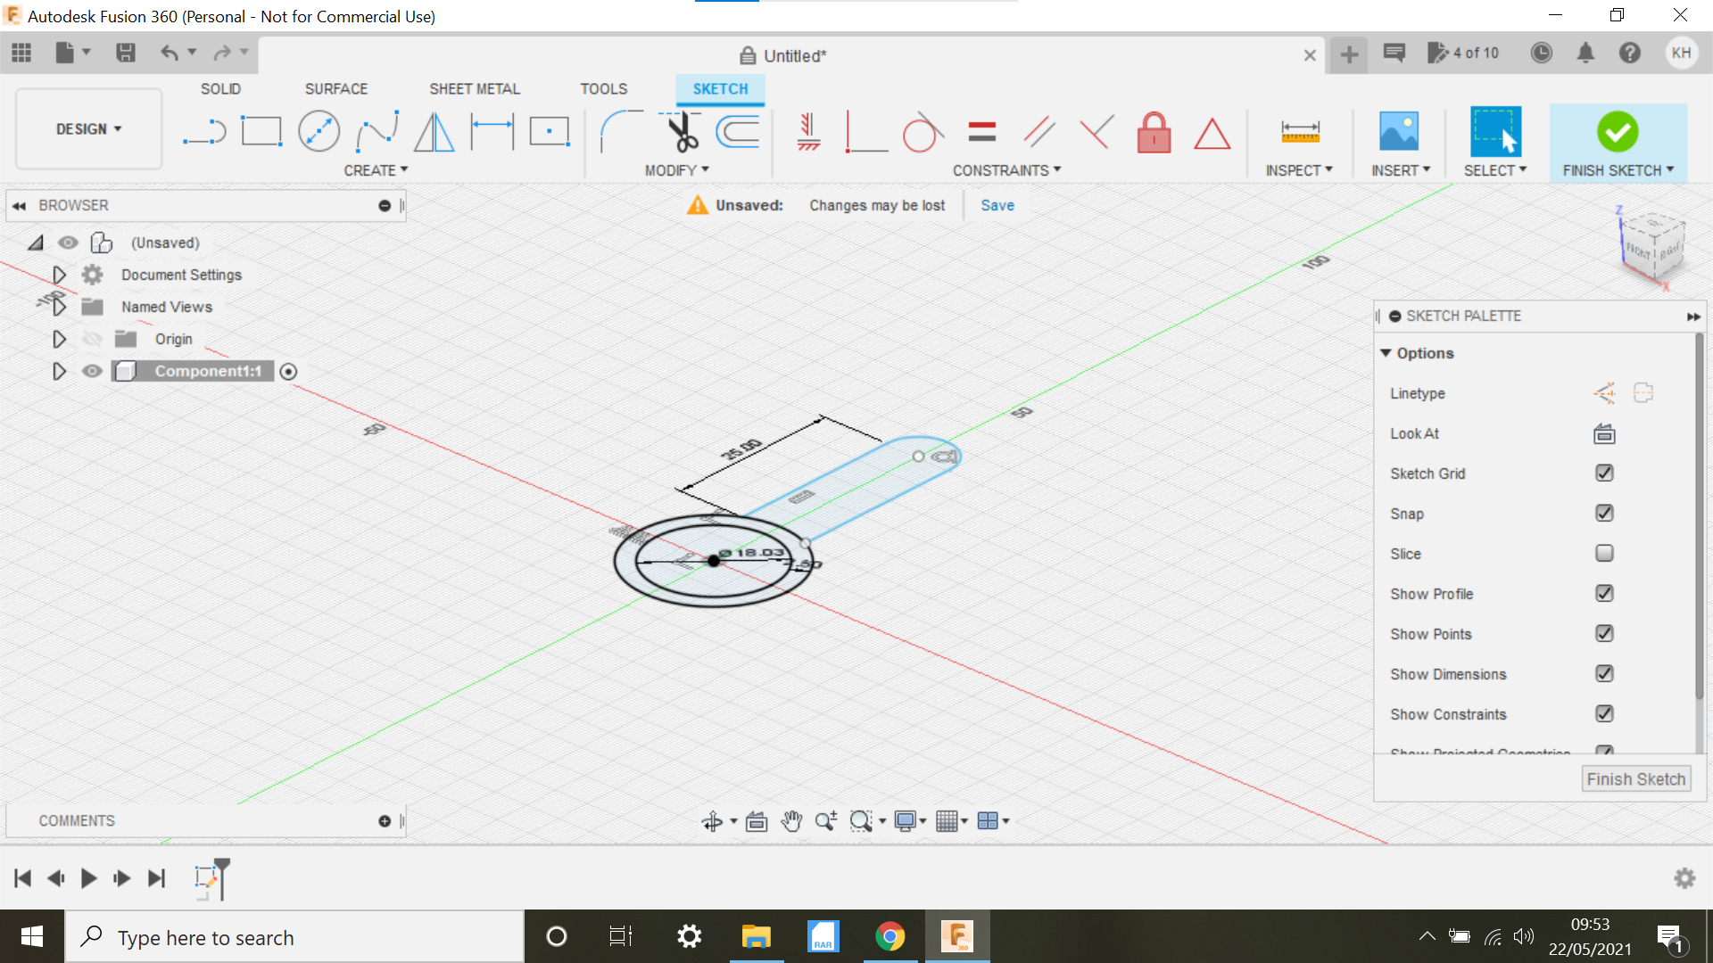Viewport: 1713px width, 963px height.
Task: Open the Create dropdown menu
Action: (x=376, y=169)
